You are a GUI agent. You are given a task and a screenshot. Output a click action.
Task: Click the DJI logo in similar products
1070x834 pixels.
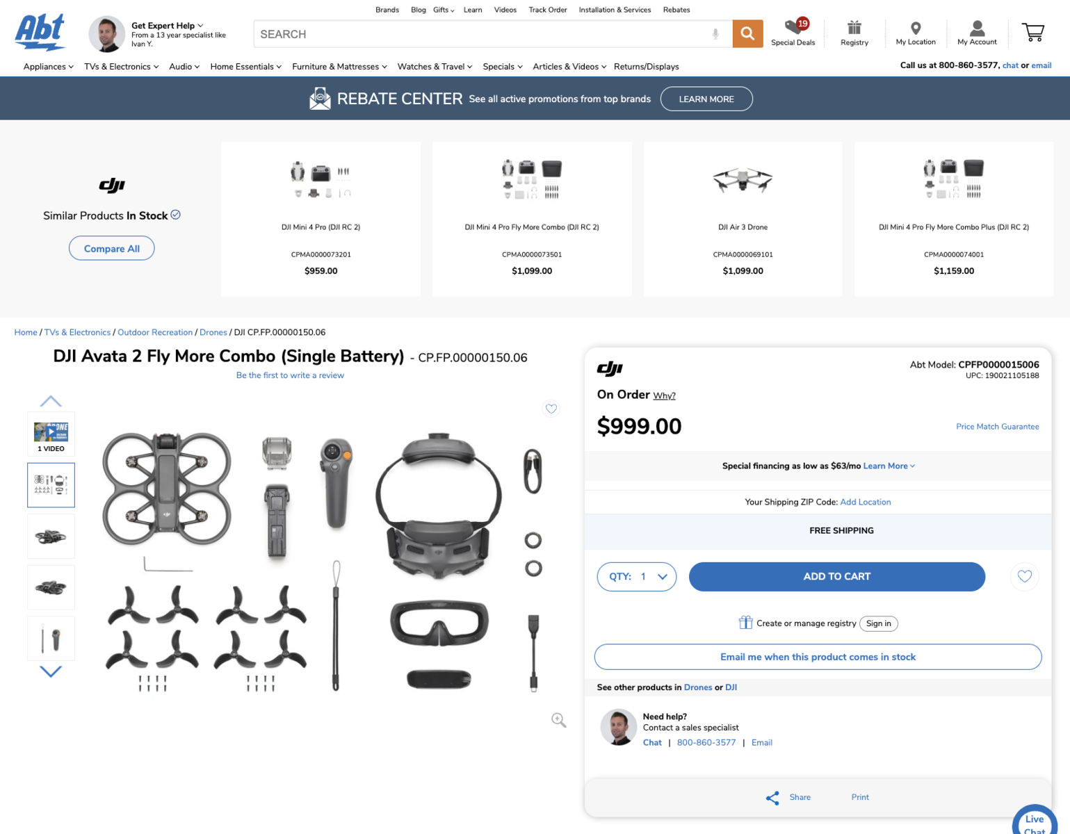tap(112, 185)
